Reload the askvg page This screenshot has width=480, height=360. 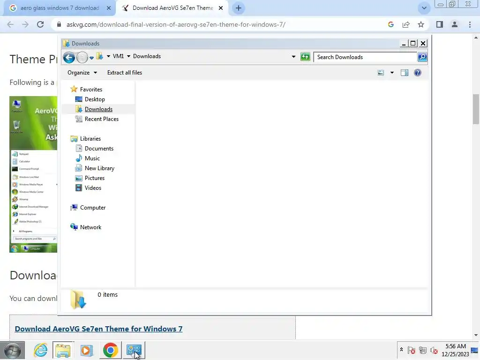40,24
